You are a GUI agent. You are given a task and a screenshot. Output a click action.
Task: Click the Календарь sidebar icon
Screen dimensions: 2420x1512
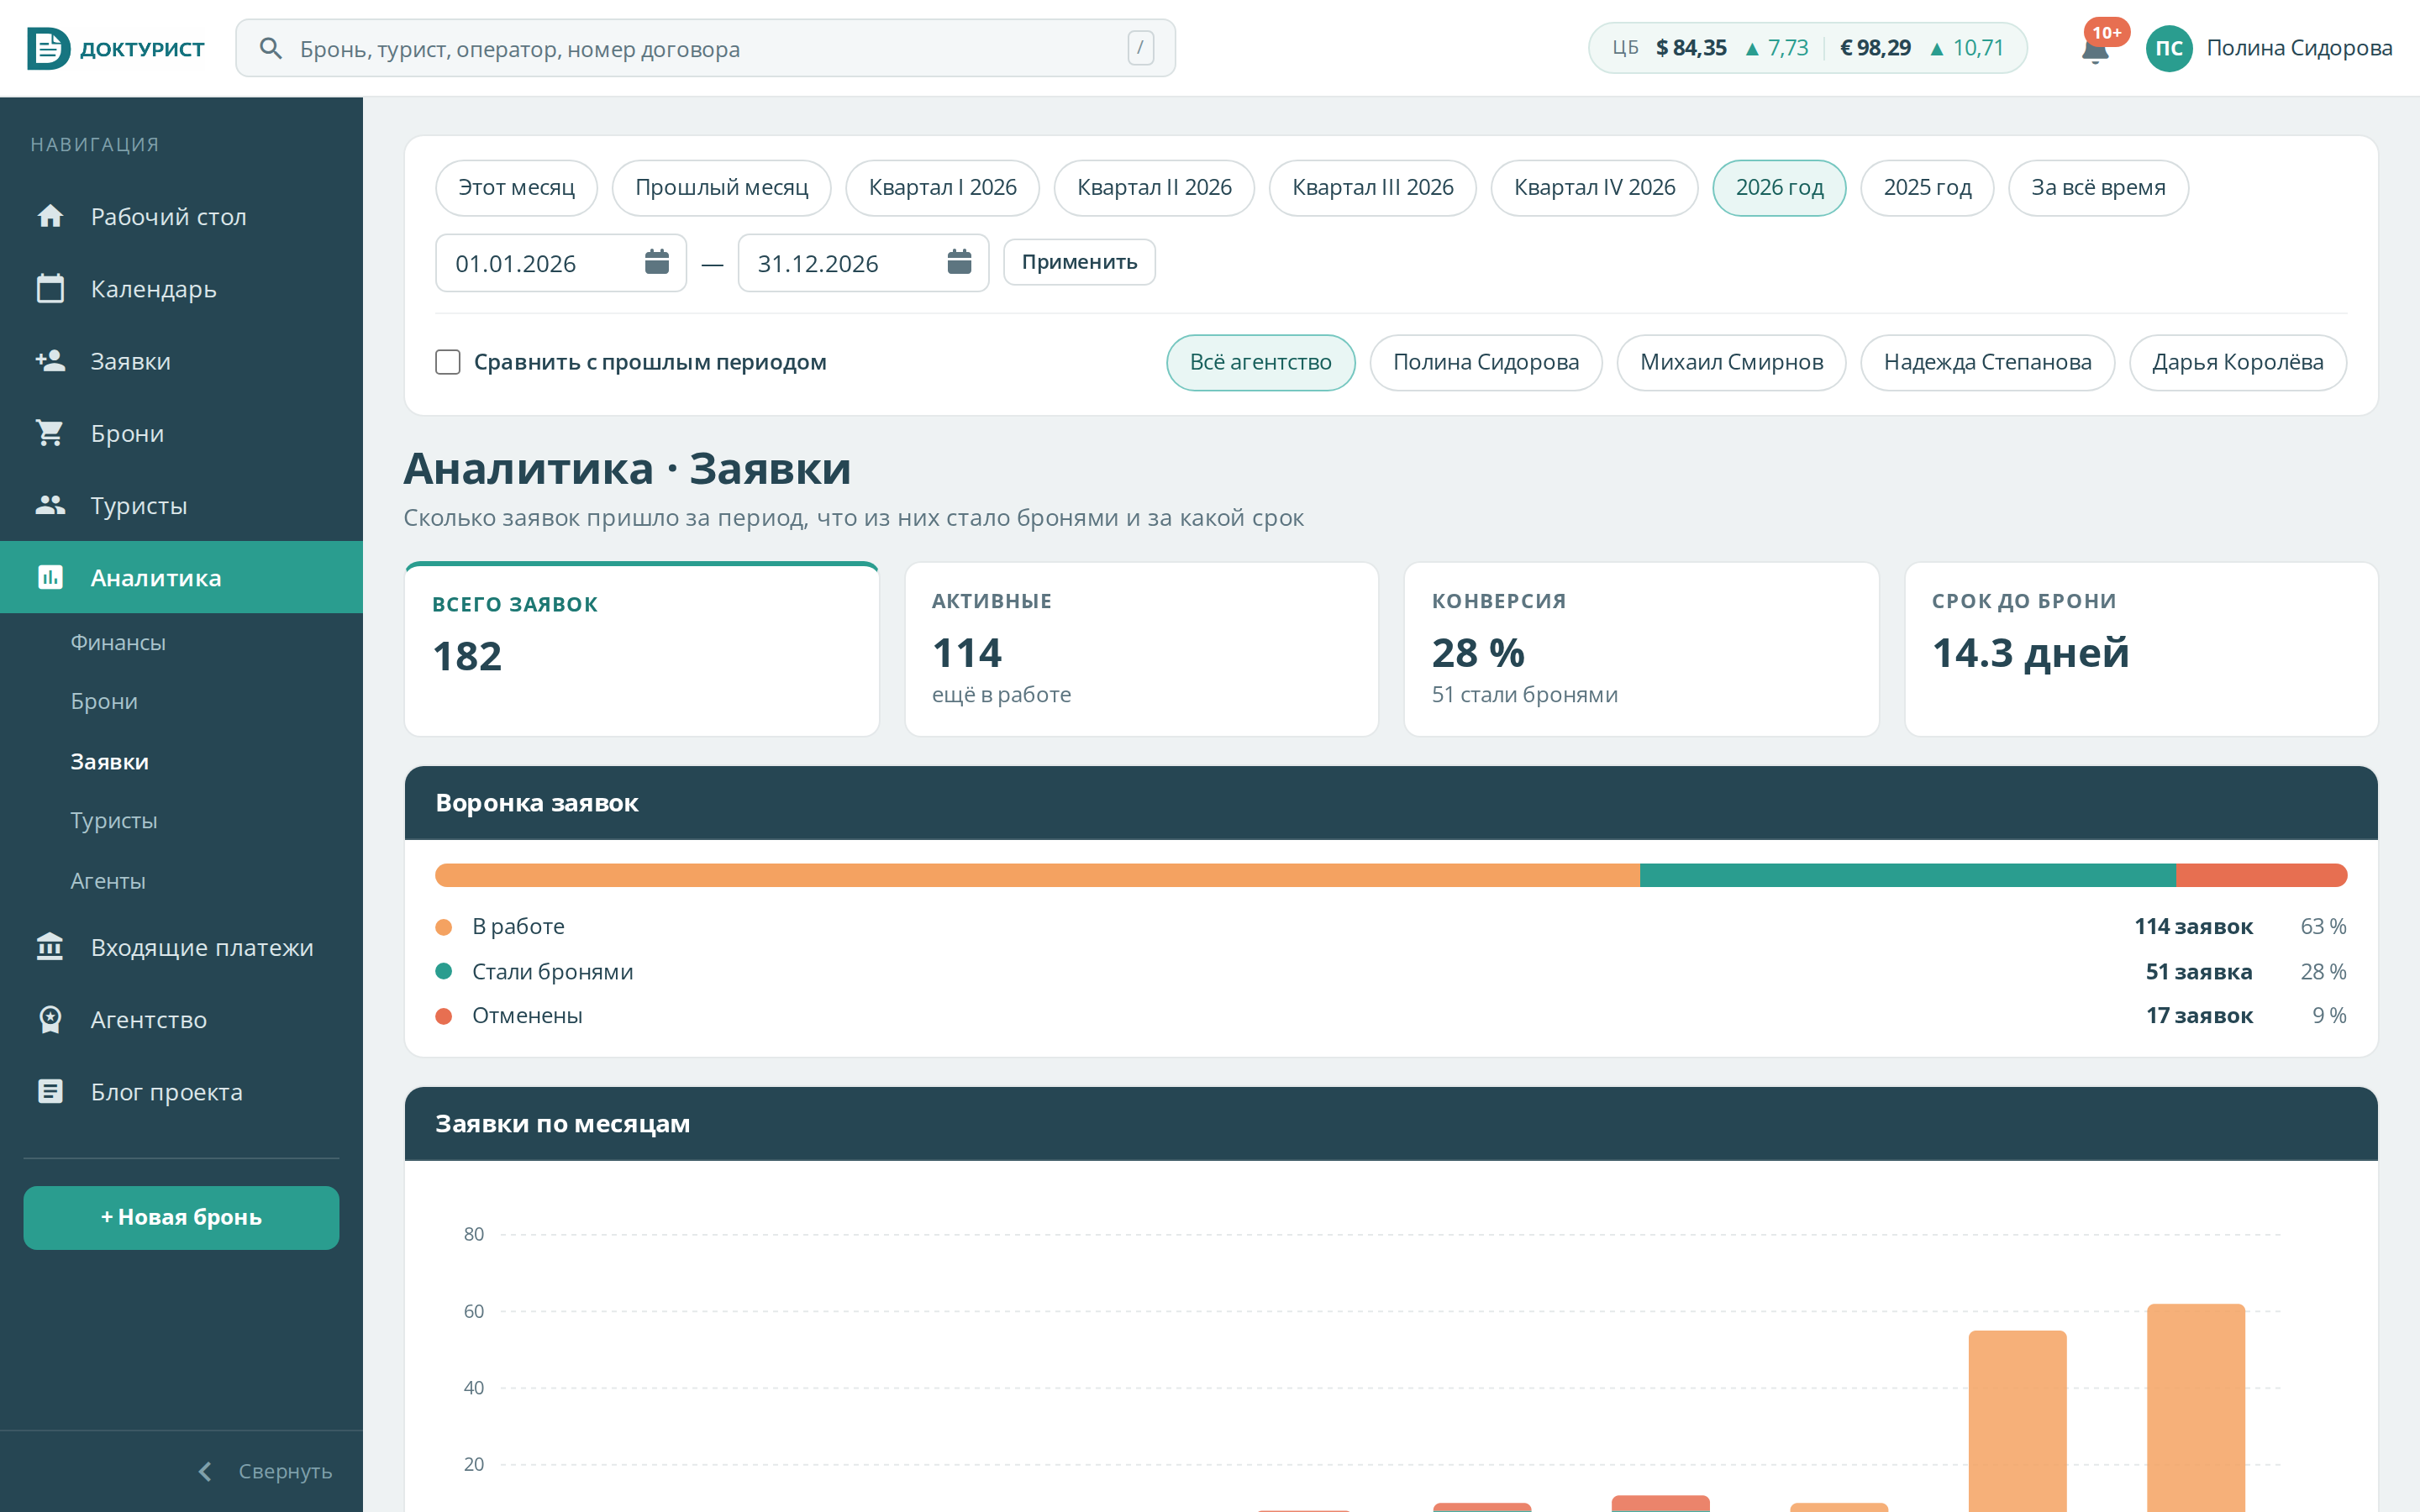pos(50,288)
